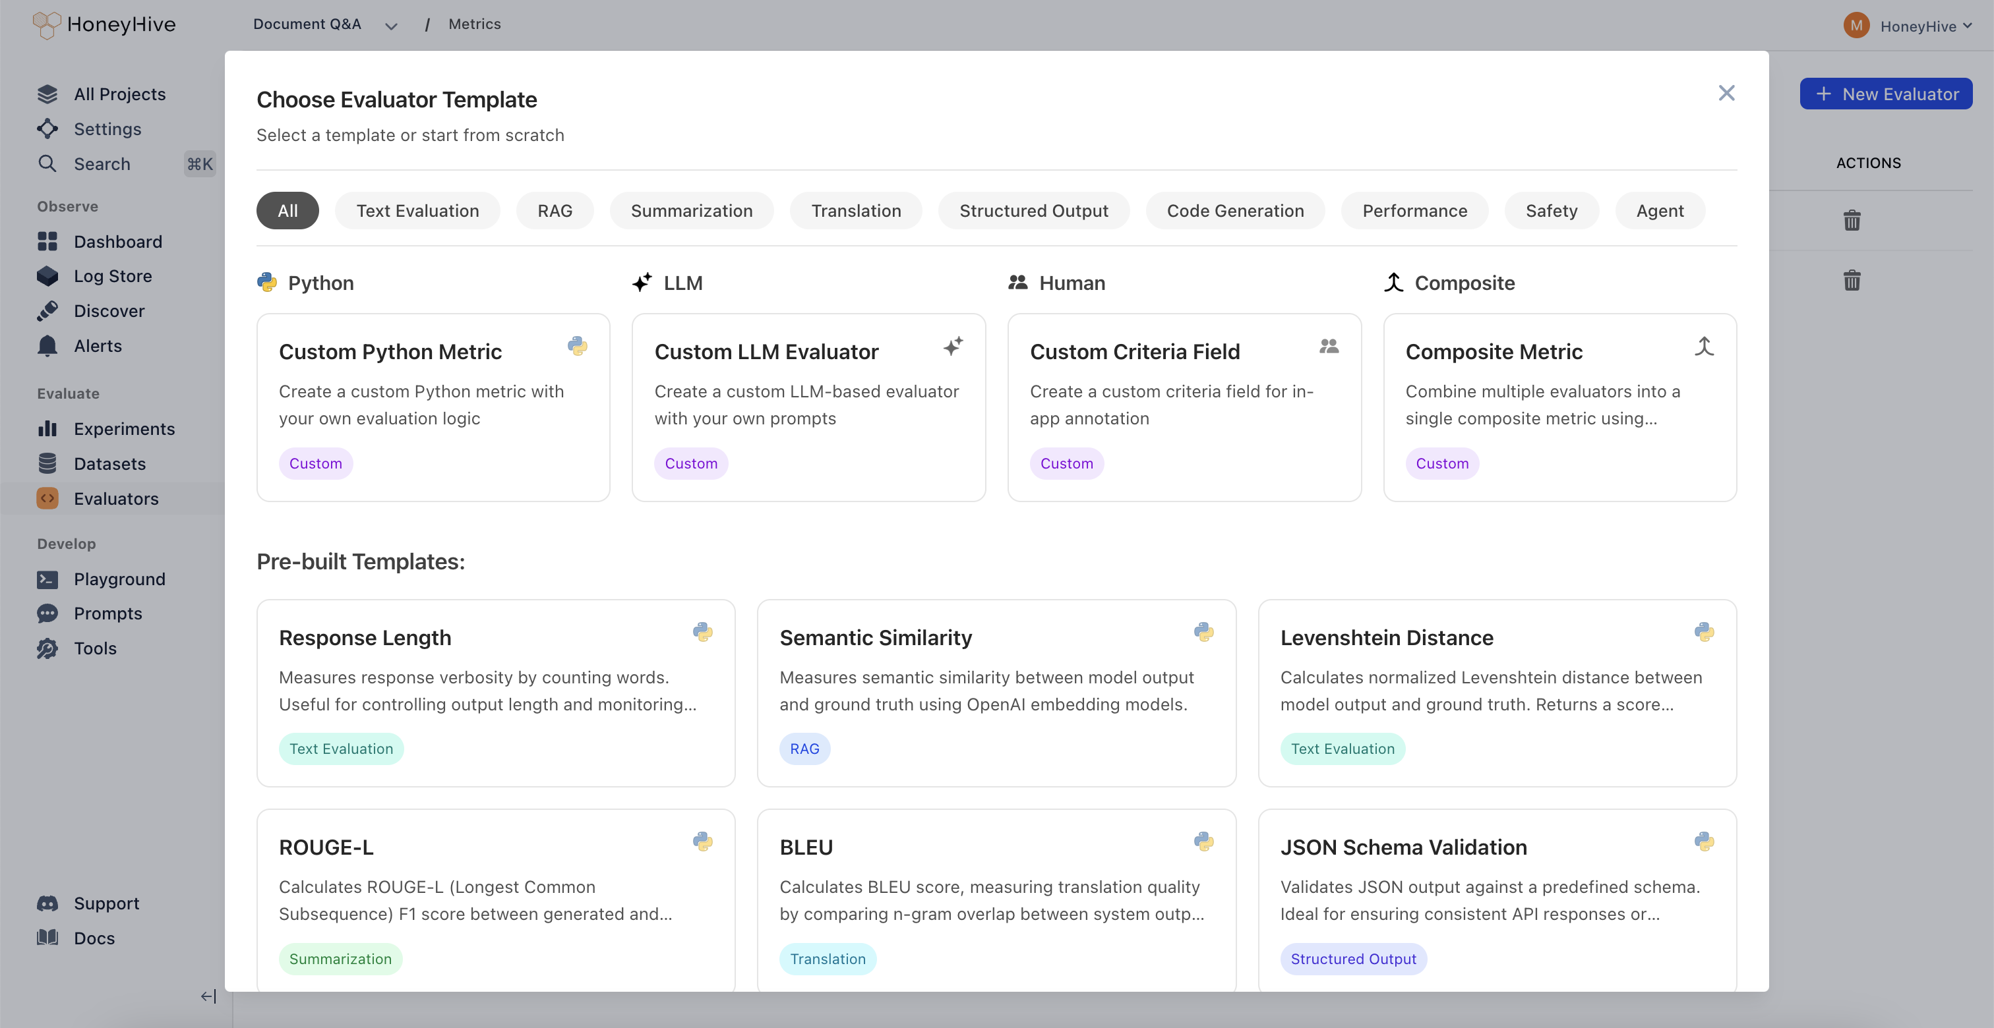The height and width of the screenshot is (1028, 1994).
Task: Expand the Document Q&A project dropdown
Action: (392, 26)
